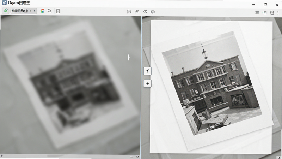
Task: Switch to the detail list panel icon
Action: [x=264, y=13]
